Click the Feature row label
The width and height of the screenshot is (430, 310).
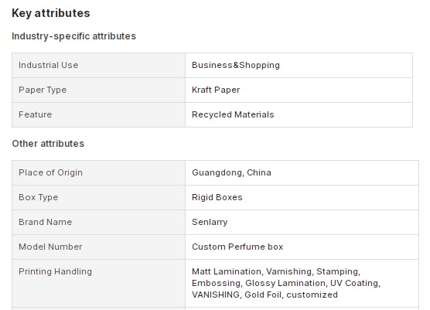pyautogui.click(x=35, y=114)
